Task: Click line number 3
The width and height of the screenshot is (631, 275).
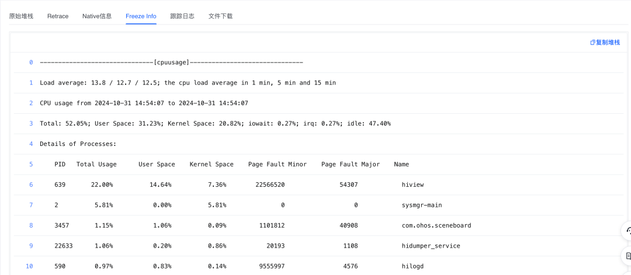Action: [x=31, y=123]
